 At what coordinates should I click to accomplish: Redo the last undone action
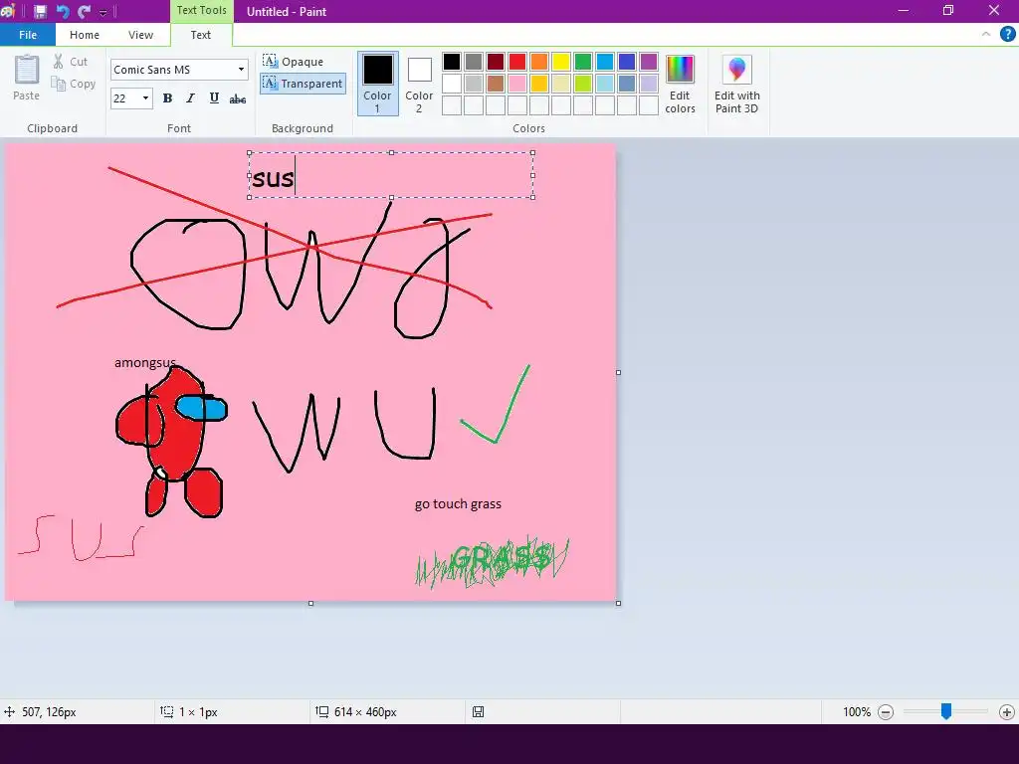coord(84,11)
